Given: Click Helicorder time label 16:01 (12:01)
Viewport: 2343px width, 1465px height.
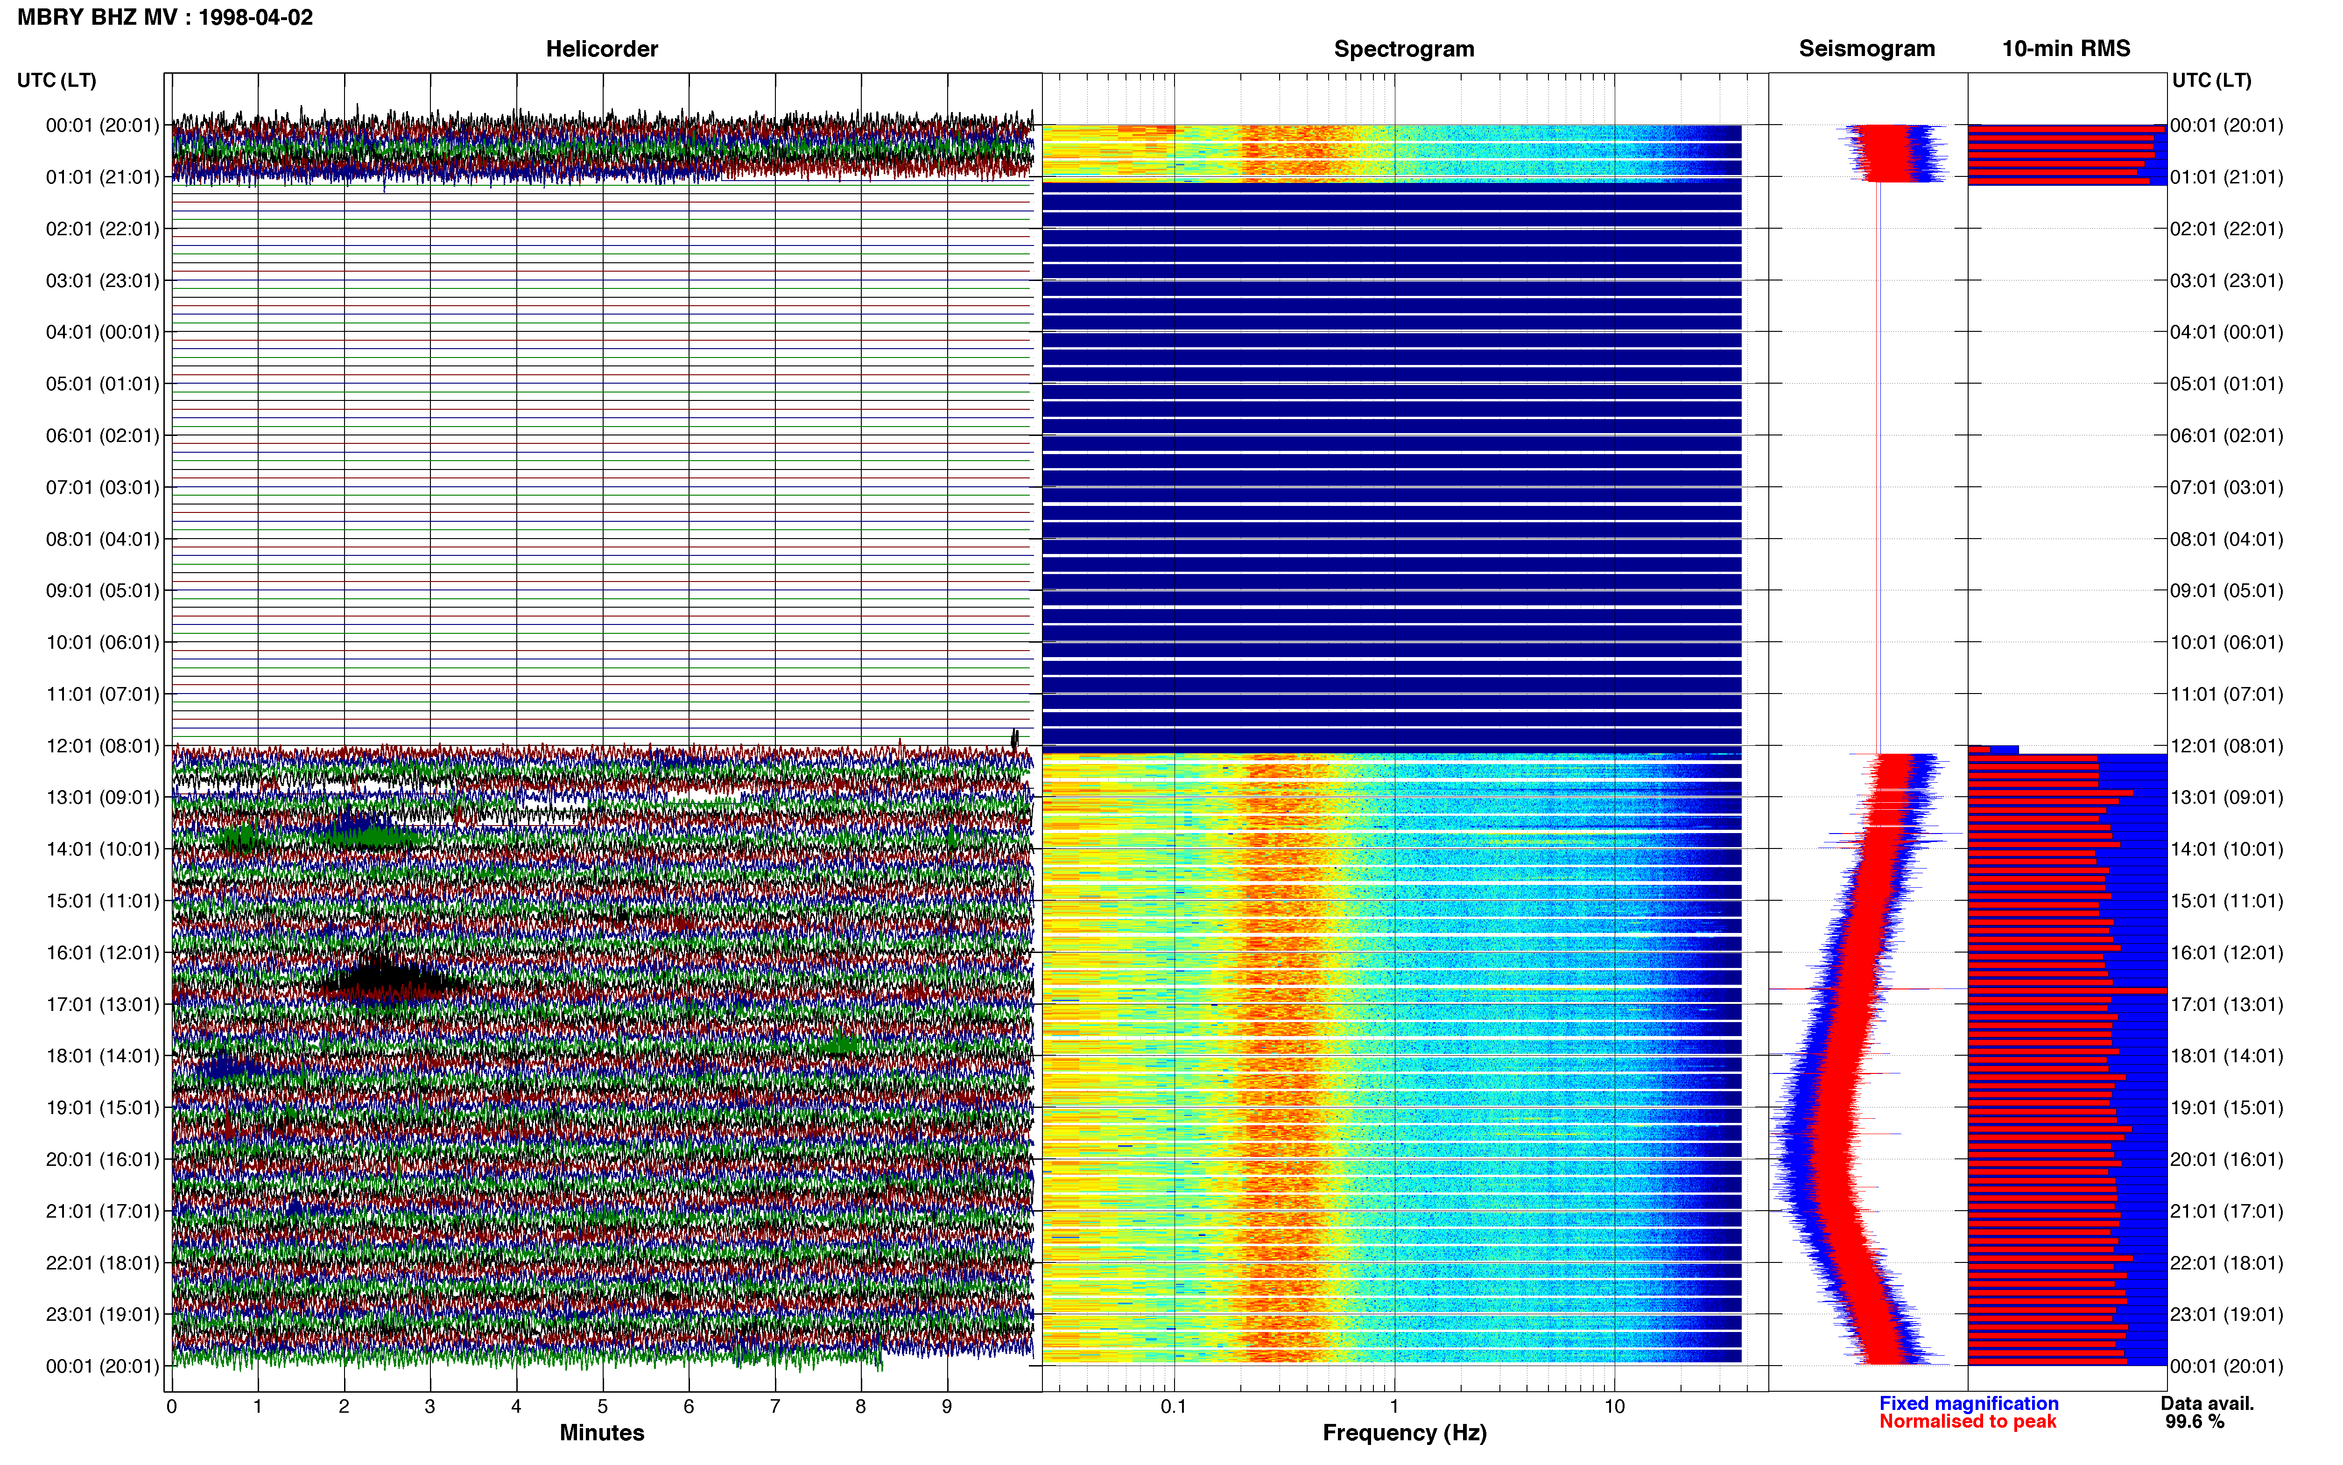Looking at the screenshot, I should pos(103,953).
